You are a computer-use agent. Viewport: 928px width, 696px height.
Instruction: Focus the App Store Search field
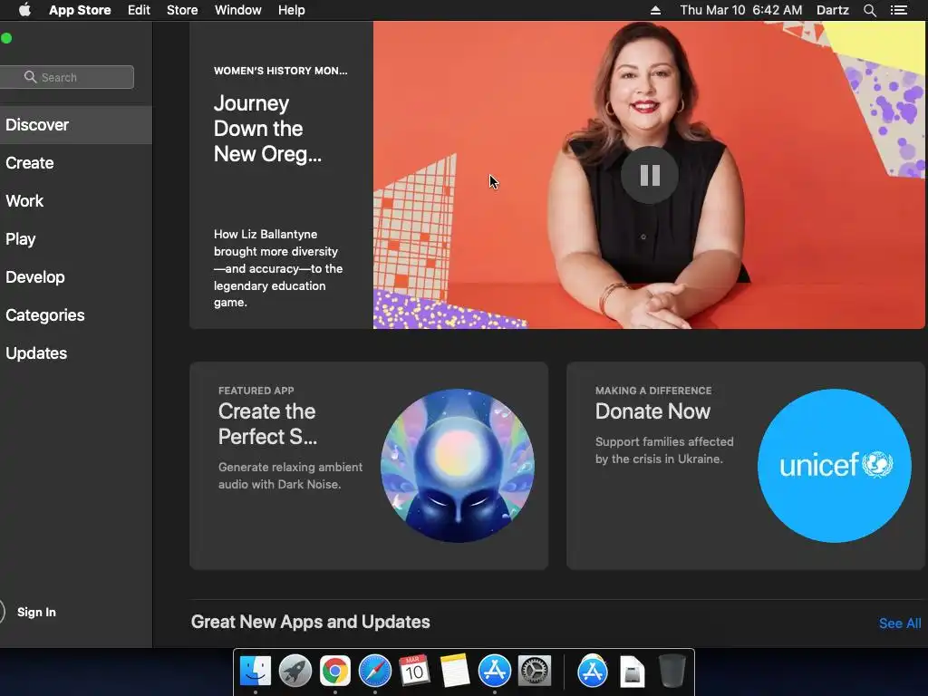67,77
